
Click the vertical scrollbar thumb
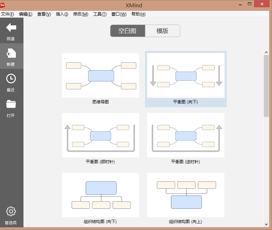pyautogui.click(x=266, y=86)
